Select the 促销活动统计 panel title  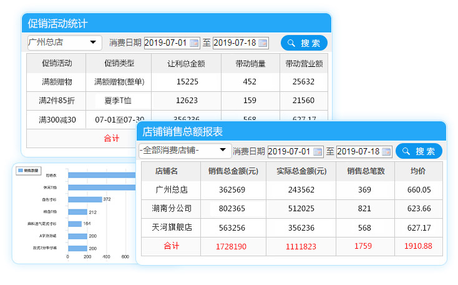(x=57, y=24)
